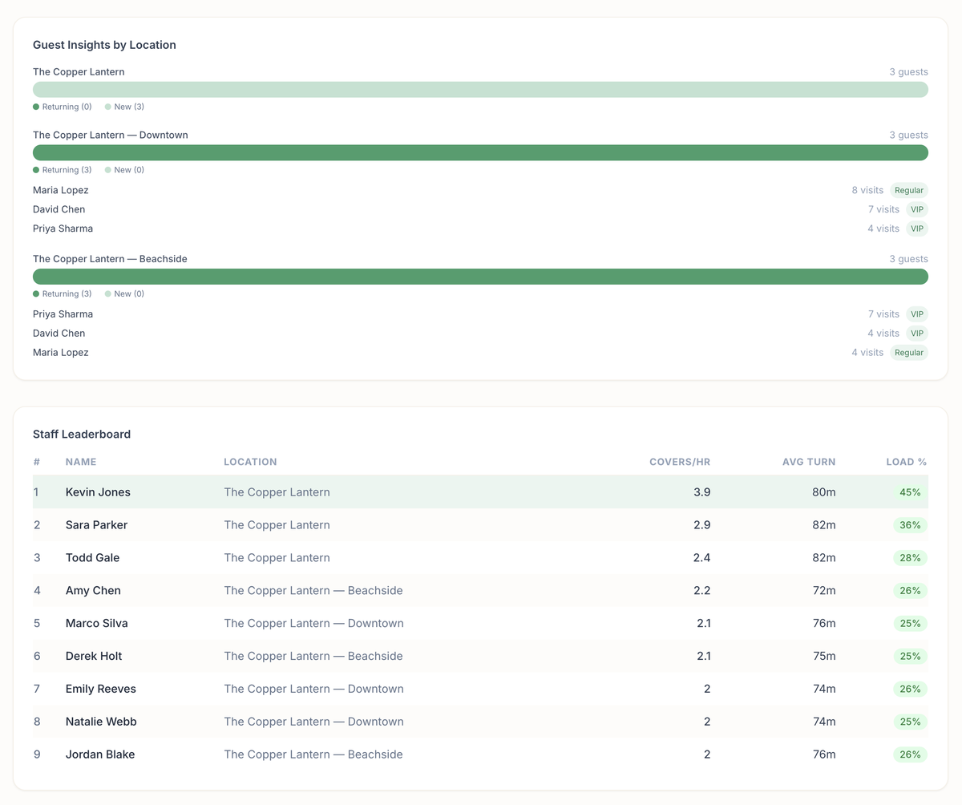The image size is (962, 805).
Task: Click the 28% load badge for Todd Gale
Action: click(x=910, y=558)
